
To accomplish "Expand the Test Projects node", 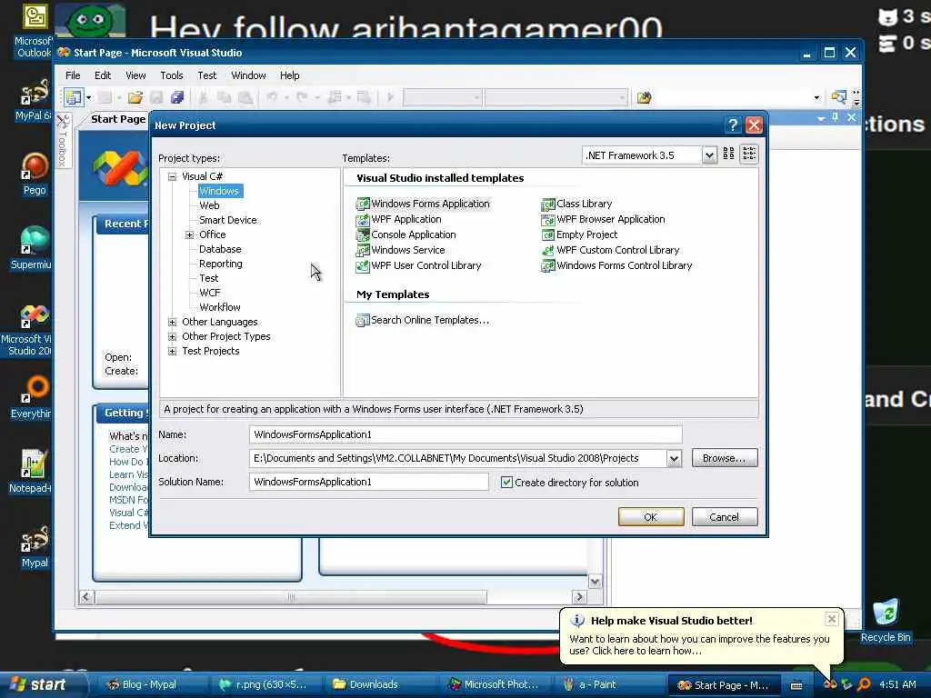I will (172, 351).
